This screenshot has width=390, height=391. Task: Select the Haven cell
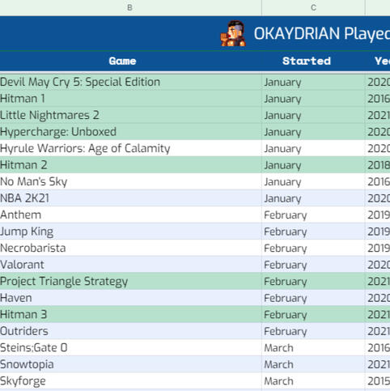pyautogui.click(x=130, y=298)
